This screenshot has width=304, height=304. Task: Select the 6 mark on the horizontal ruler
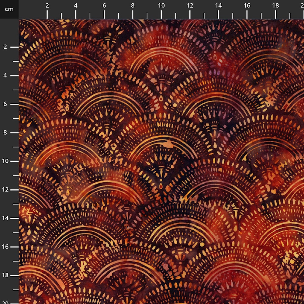click(x=104, y=5)
